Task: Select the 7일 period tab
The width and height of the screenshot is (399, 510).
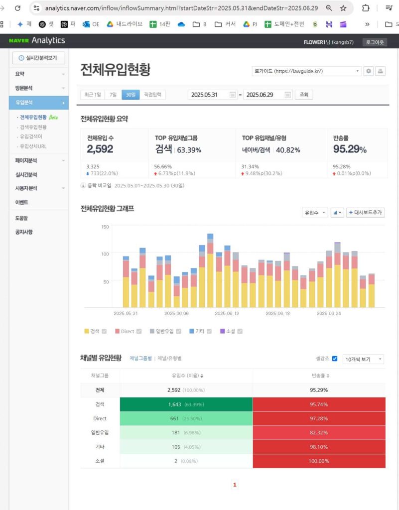Action: point(113,95)
